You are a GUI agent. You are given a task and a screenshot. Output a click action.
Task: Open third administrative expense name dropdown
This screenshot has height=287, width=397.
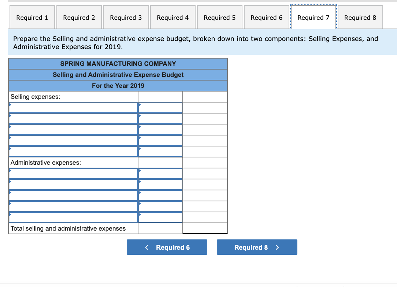(x=73, y=195)
